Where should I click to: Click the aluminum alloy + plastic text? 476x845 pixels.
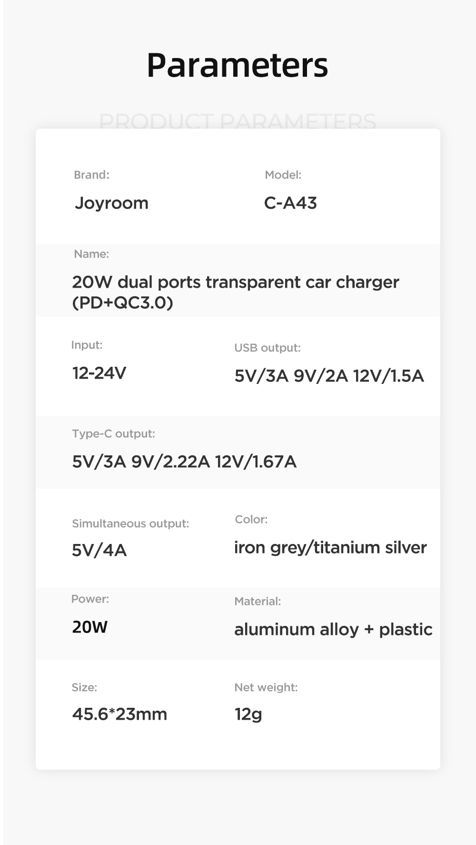click(333, 630)
